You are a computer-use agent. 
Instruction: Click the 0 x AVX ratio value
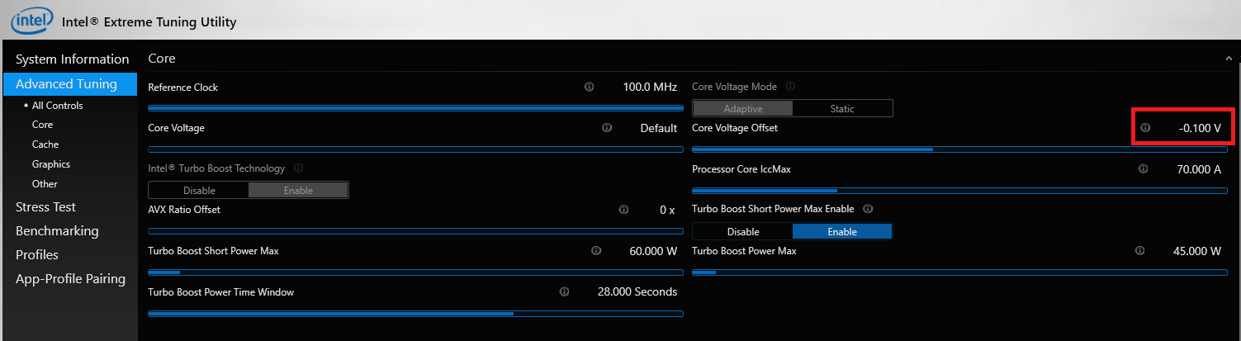click(667, 210)
